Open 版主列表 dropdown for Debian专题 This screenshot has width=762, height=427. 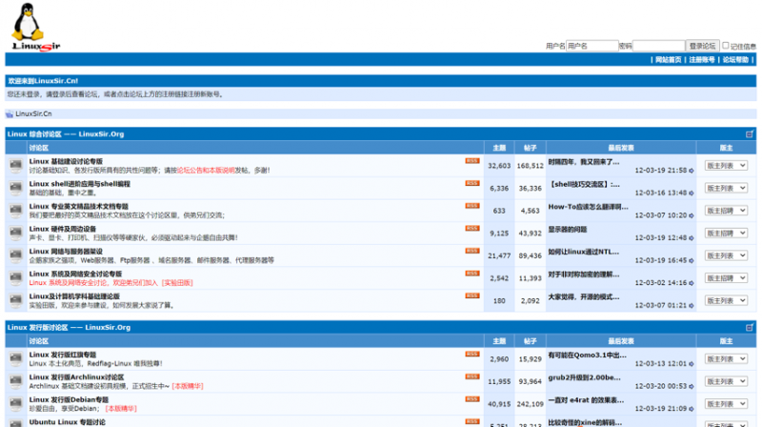coord(726,404)
